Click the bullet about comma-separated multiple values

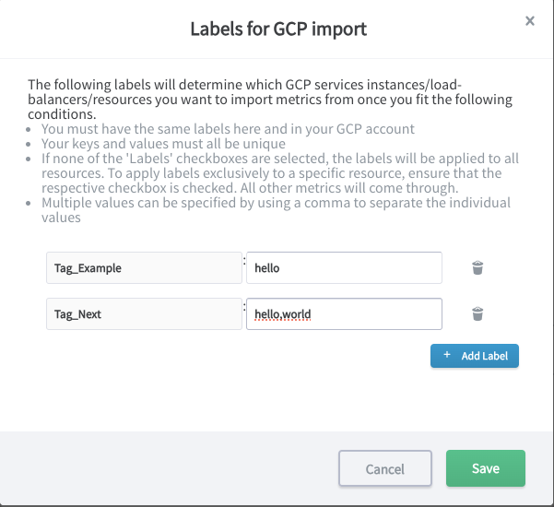coord(276,209)
